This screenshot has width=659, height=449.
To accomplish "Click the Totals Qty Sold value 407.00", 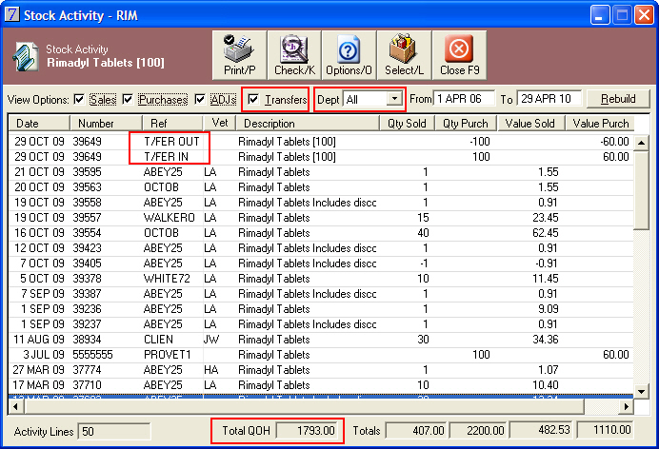I will (416, 431).
